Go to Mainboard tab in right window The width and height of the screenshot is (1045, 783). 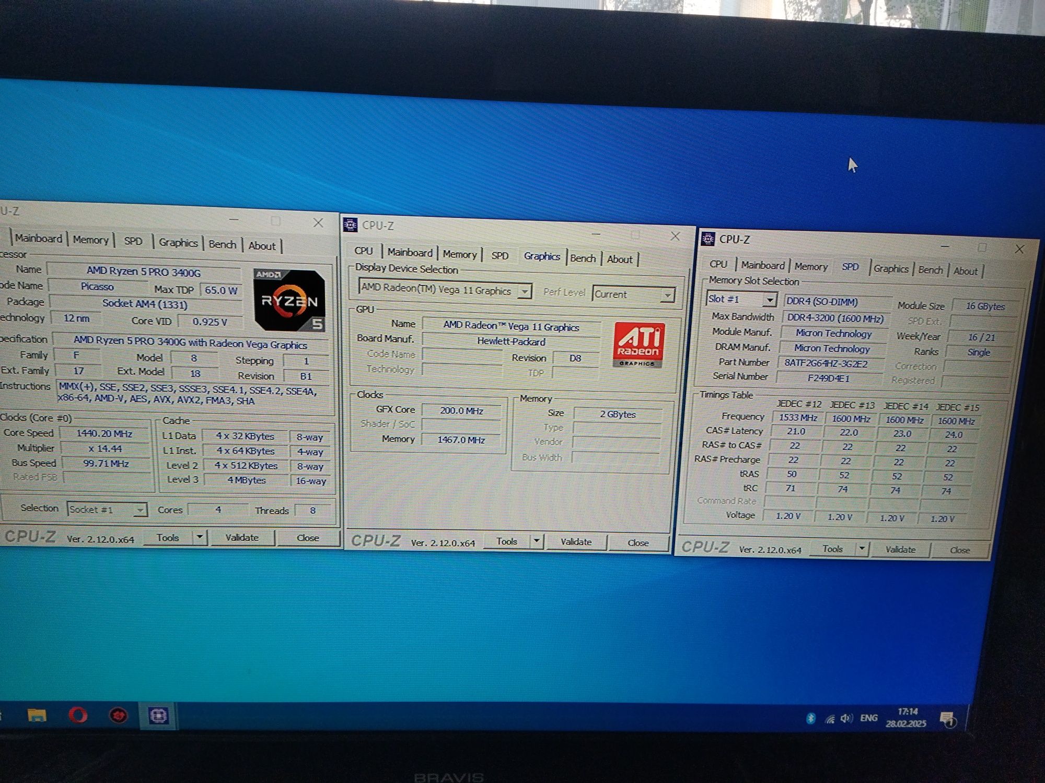coord(763,266)
